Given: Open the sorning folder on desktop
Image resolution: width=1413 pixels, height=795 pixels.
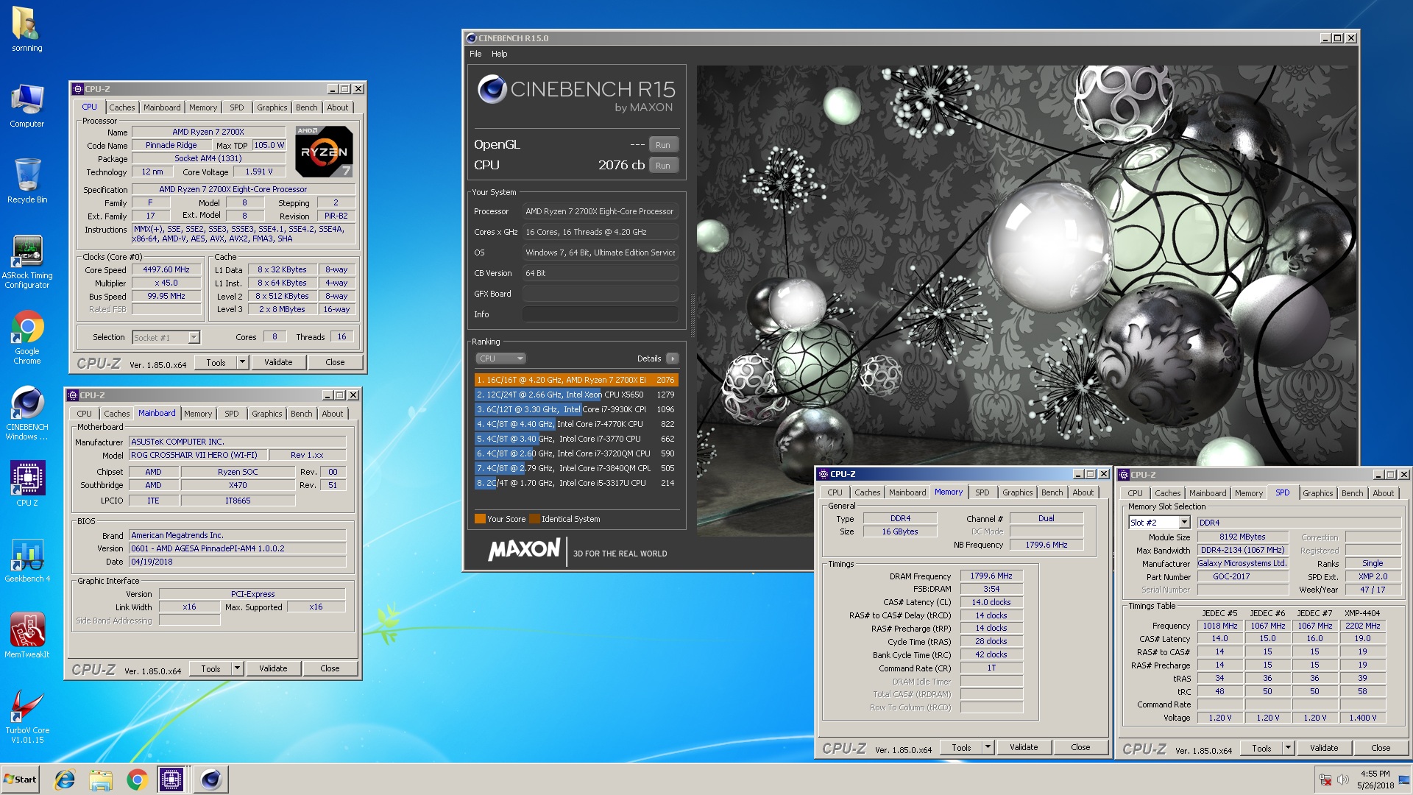Looking at the screenshot, I should (x=26, y=29).
